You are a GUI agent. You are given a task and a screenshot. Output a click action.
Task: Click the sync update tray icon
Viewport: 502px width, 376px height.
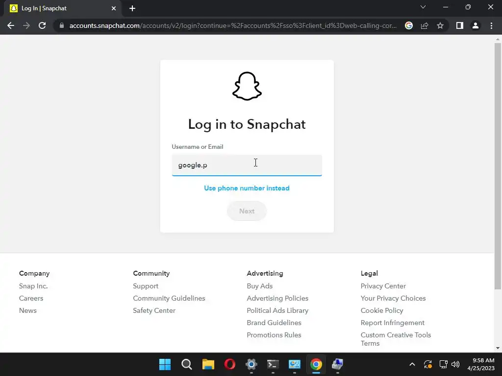[x=427, y=364]
